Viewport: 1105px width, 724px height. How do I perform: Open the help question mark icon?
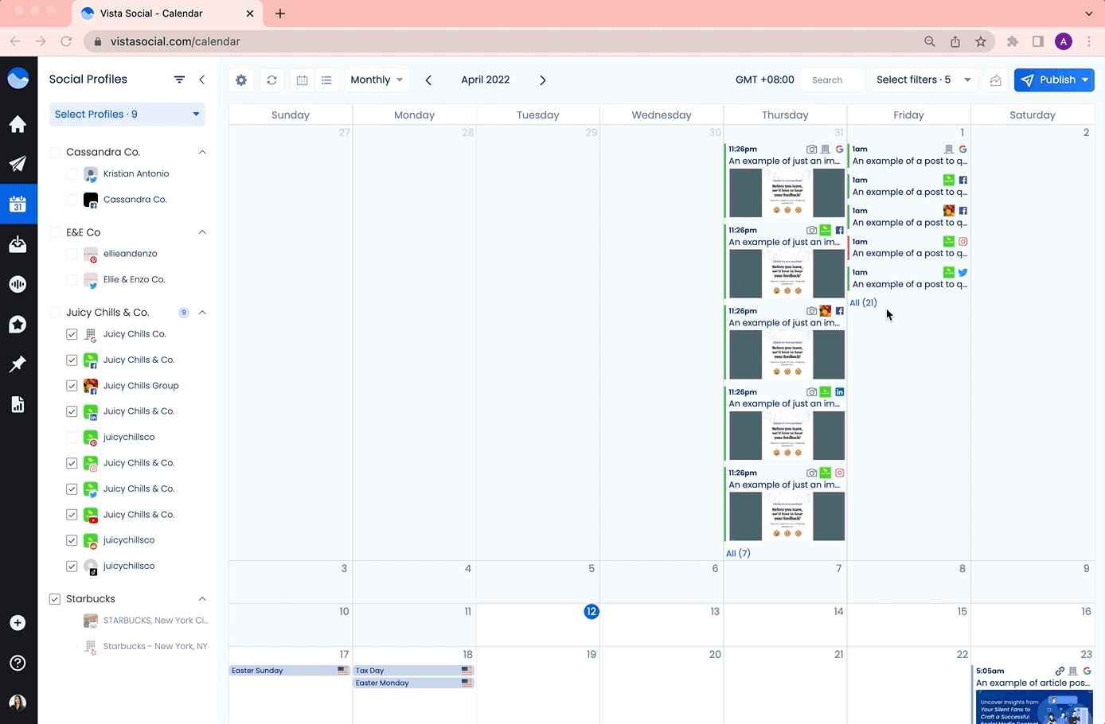(18, 663)
